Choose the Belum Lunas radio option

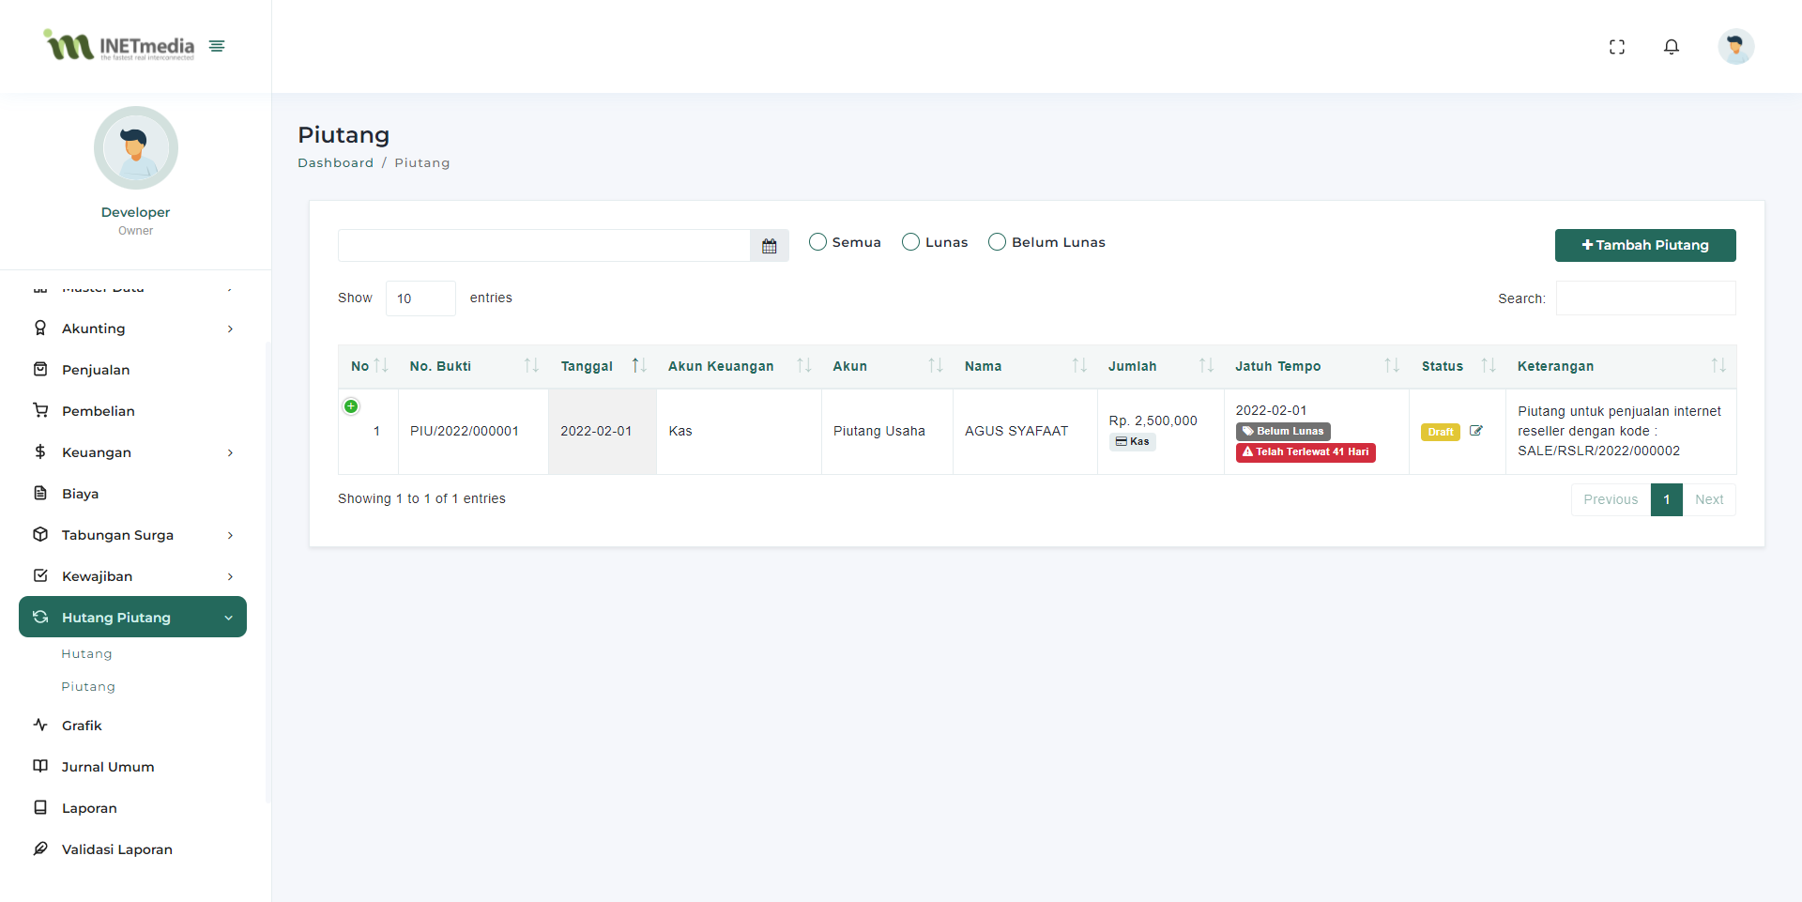tap(997, 242)
